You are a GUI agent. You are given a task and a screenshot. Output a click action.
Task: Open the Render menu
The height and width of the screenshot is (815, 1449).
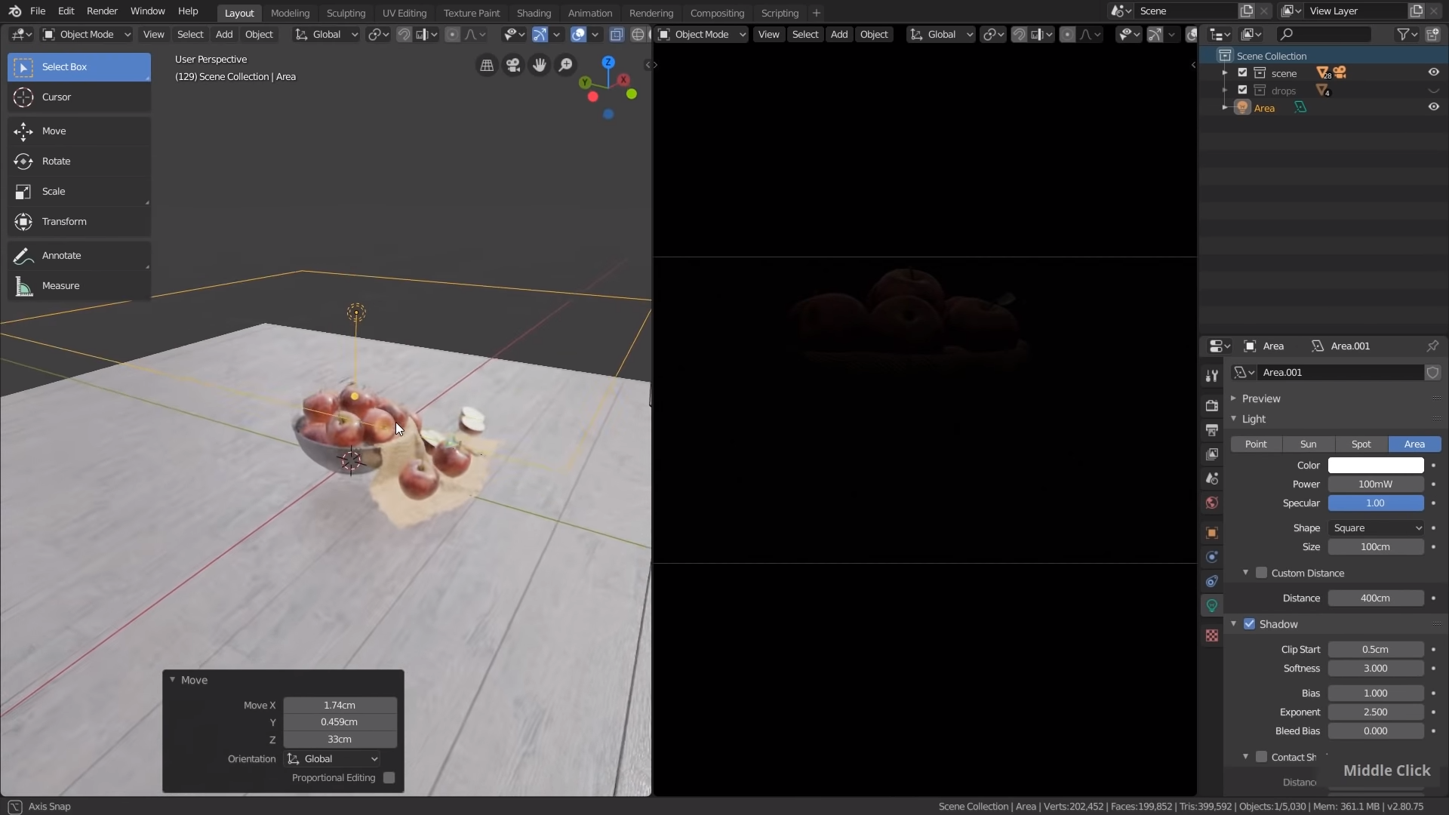(102, 11)
